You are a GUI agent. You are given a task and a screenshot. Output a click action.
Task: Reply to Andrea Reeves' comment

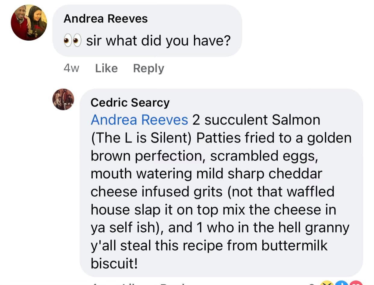(148, 68)
